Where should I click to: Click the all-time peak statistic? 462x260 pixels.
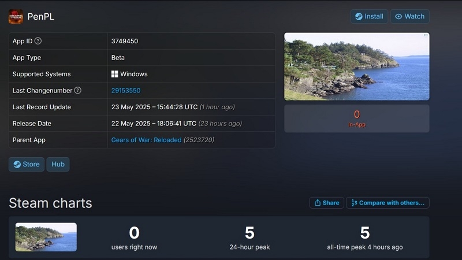(x=365, y=237)
